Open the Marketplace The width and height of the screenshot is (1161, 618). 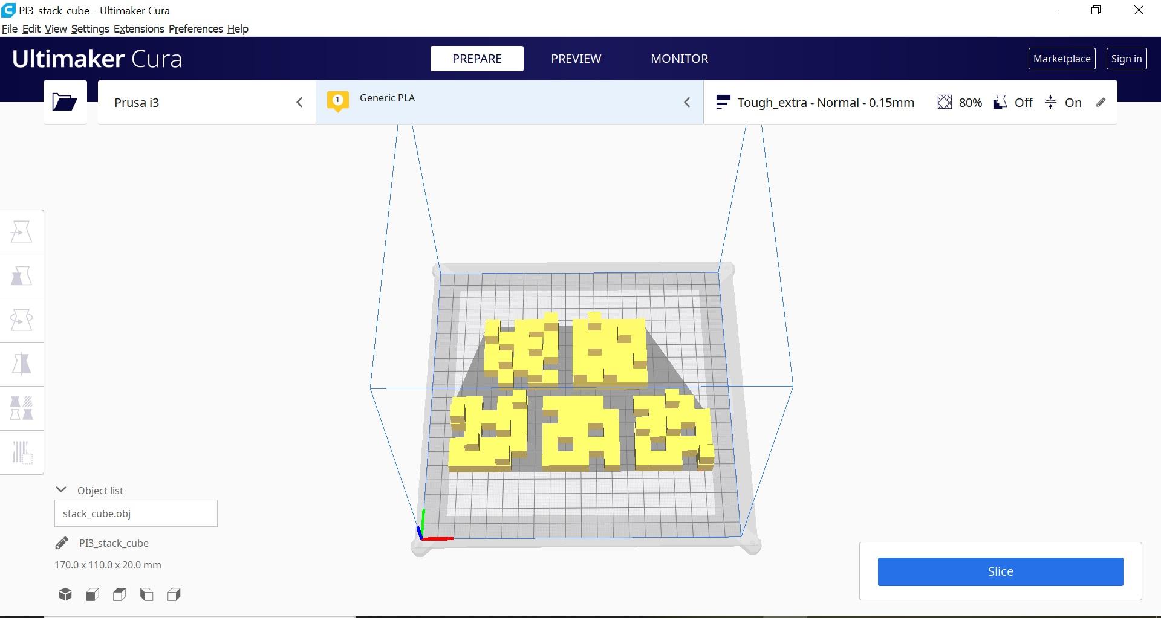point(1062,59)
